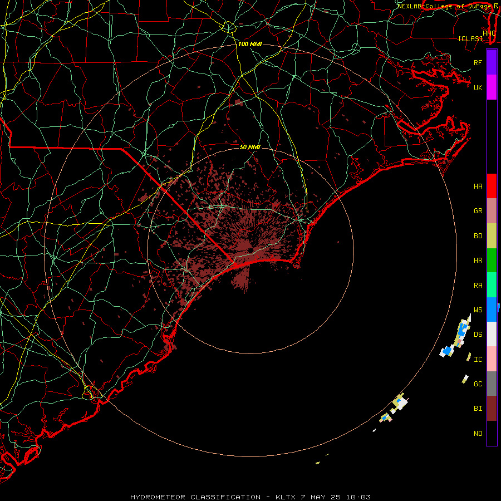Click the UK legend label
The image size is (501, 501).
[x=478, y=87]
